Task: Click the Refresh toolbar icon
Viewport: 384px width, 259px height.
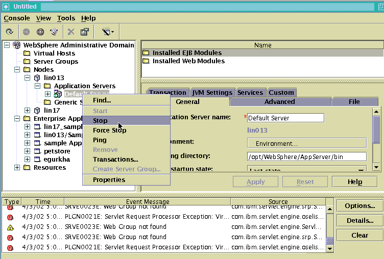Action: [10, 32]
